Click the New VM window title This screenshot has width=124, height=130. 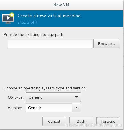(61, 5)
